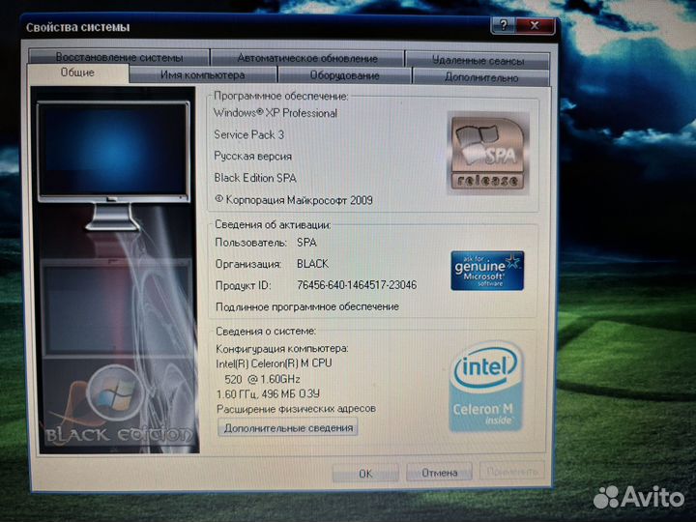Click the Дополнительные сведения button
The width and height of the screenshot is (696, 522).
[x=288, y=428]
